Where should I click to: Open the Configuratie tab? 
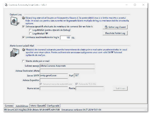pos(53,106)
